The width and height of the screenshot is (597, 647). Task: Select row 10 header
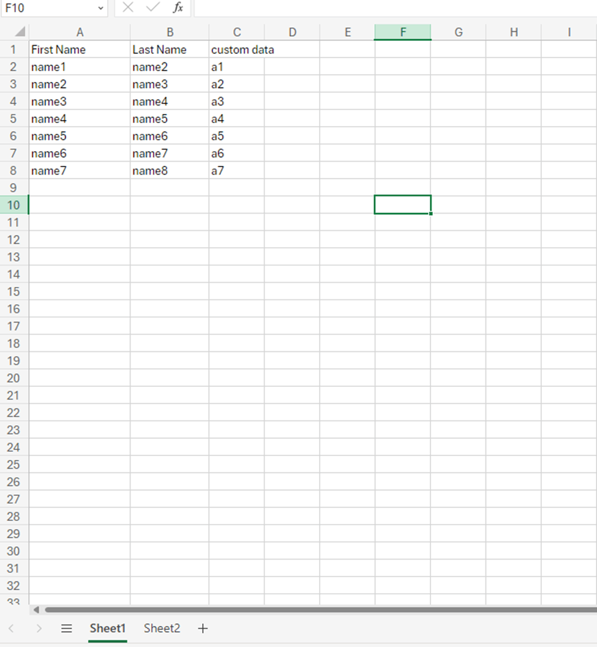(x=14, y=205)
